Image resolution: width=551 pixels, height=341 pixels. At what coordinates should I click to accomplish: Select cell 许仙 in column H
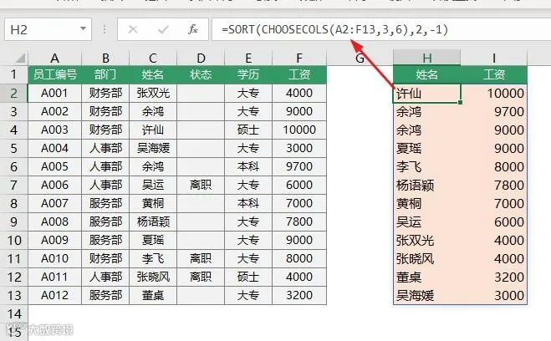click(x=426, y=94)
